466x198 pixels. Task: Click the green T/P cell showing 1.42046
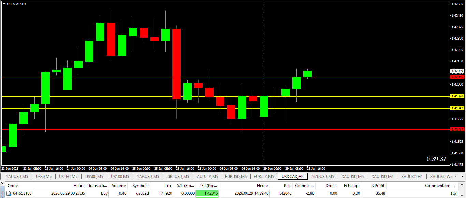click(x=207, y=193)
